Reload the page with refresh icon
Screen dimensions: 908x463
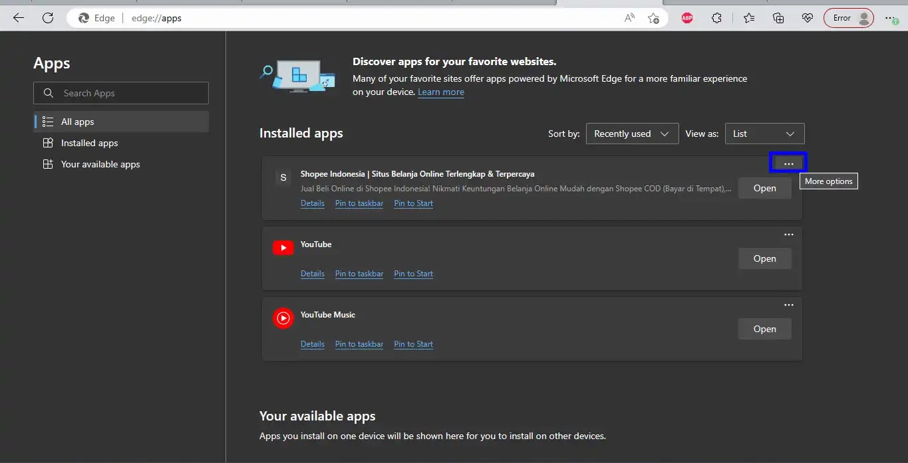coord(48,18)
